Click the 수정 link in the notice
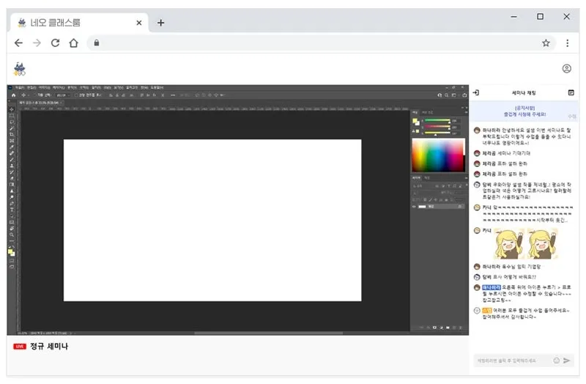The width and height of the screenshot is (586, 384). click(x=572, y=116)
